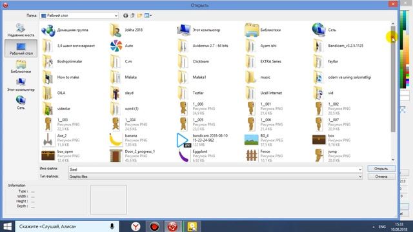
Task: Select Этот компьютер in sidebar
Action: (21, 84)
